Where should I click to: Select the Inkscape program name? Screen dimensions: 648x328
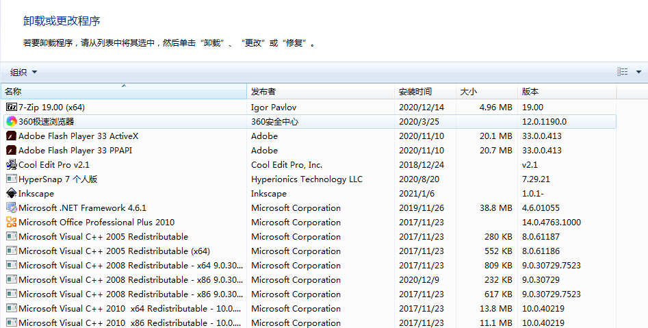coord(36,194)
